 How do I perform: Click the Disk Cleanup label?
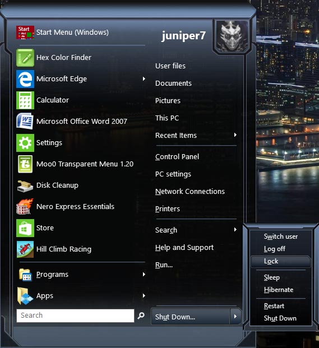(x=57, y=185)
